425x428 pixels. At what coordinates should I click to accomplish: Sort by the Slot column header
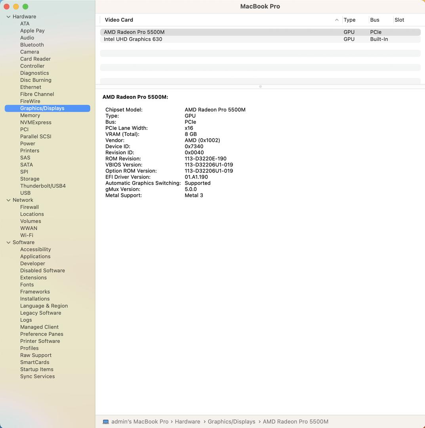(x=399, y=20)
